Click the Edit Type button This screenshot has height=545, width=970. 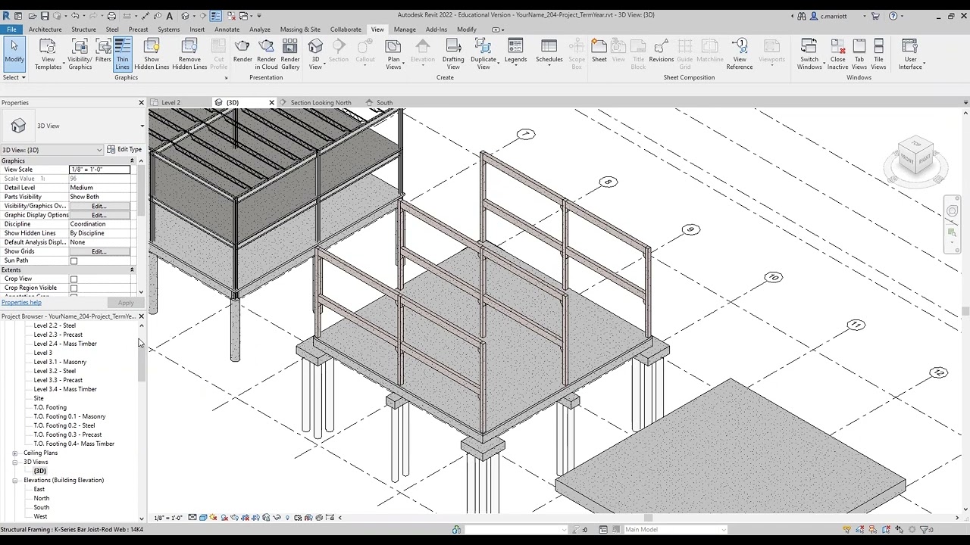click(124, 149)
